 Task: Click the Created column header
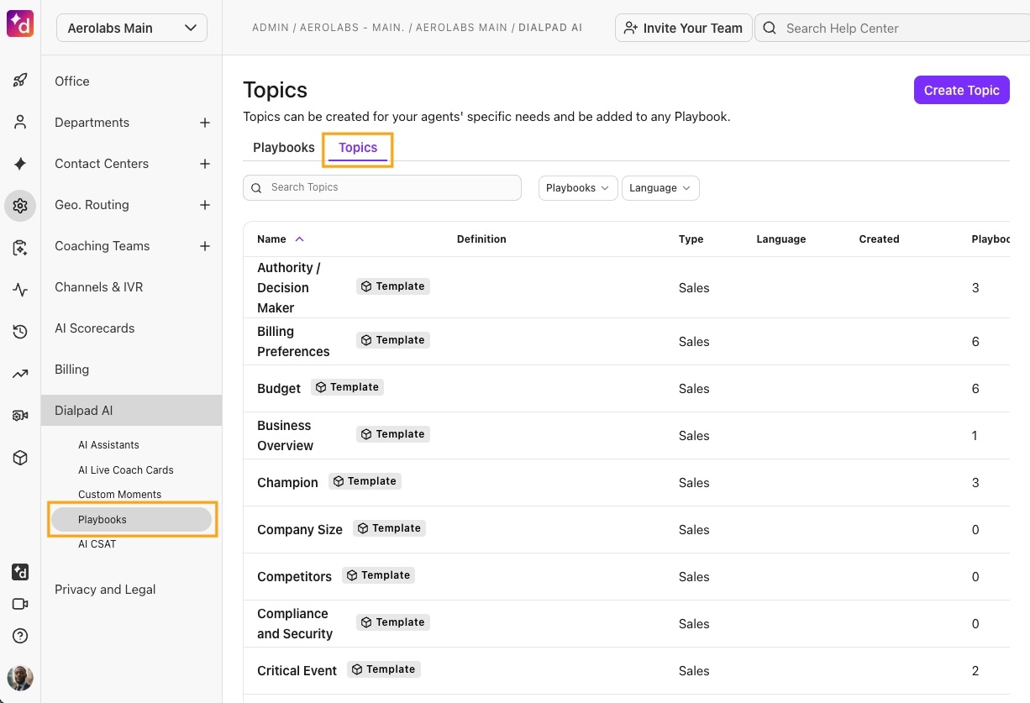tap(880, 239)
